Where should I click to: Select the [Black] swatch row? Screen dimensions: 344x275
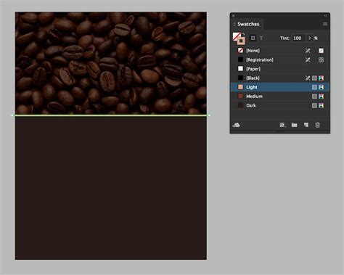click(x=280, y=78)
